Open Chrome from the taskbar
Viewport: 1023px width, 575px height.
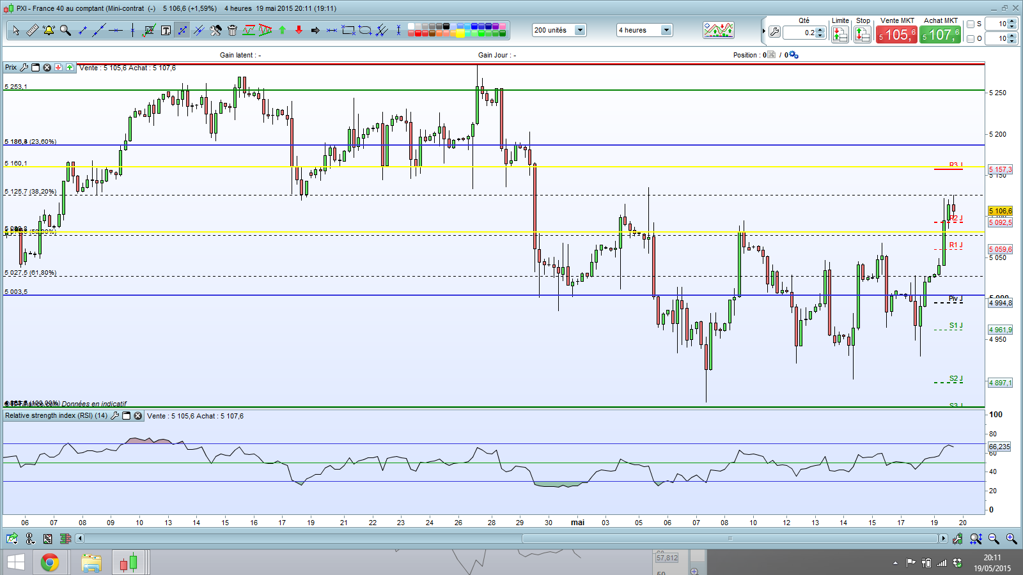point(50,562)
